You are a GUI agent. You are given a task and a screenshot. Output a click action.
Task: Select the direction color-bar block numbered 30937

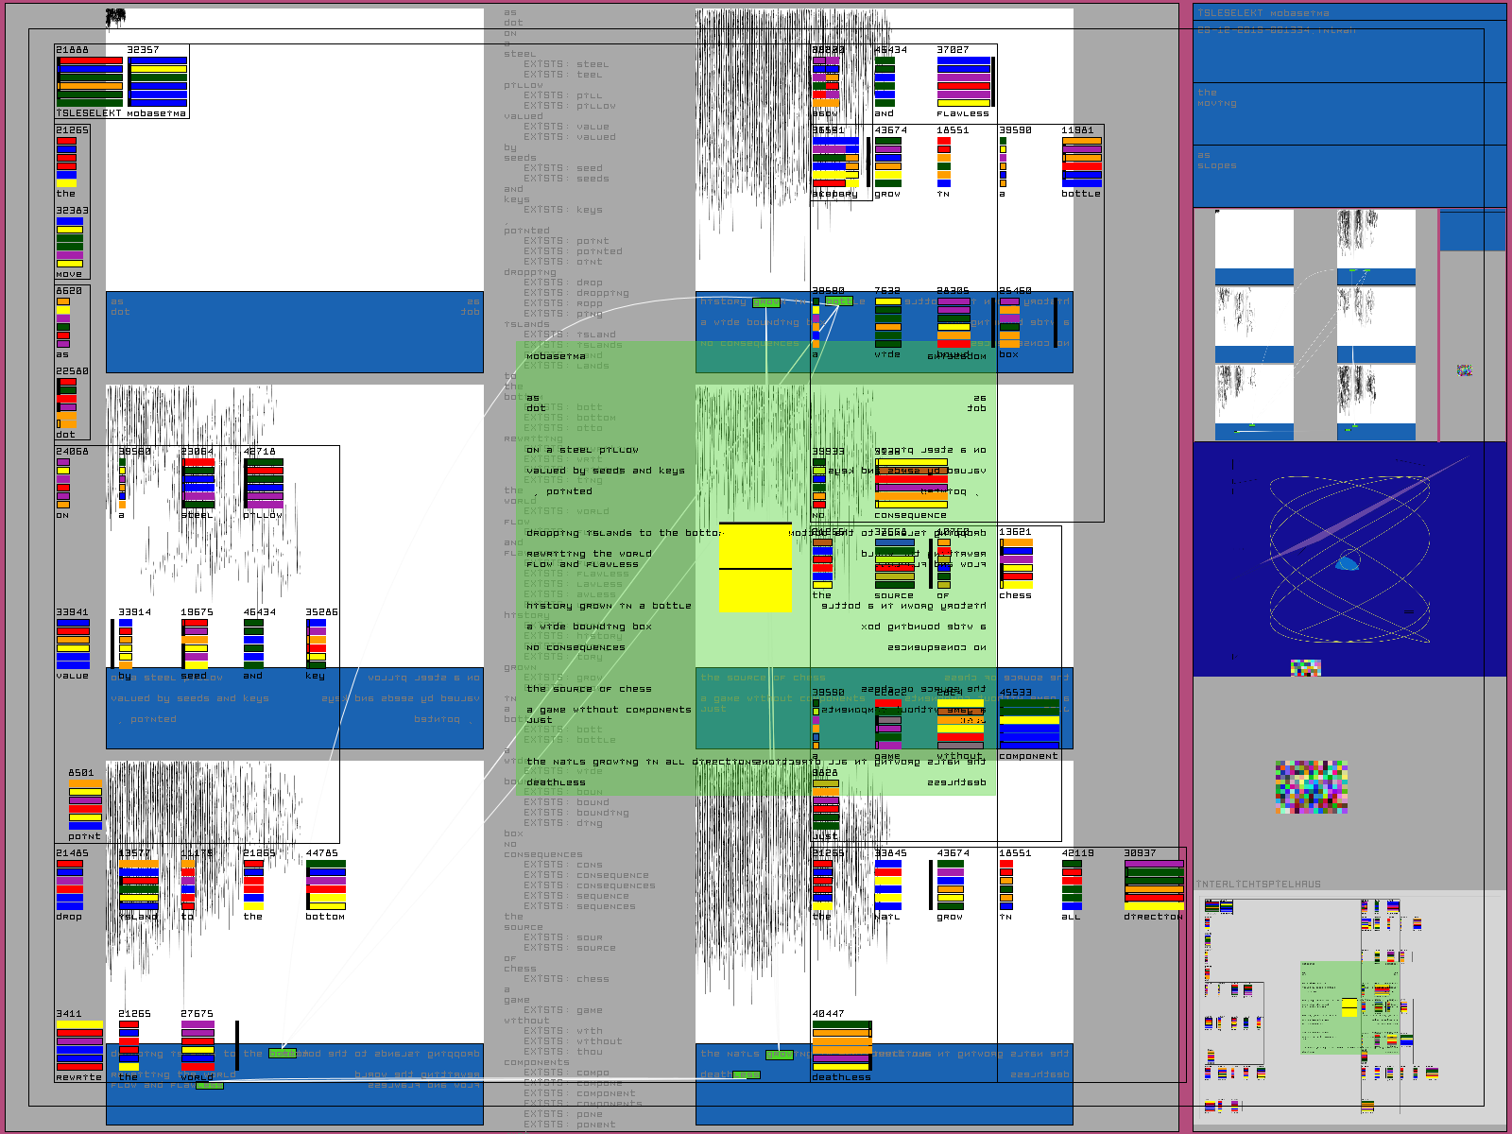coord(1153,885)
